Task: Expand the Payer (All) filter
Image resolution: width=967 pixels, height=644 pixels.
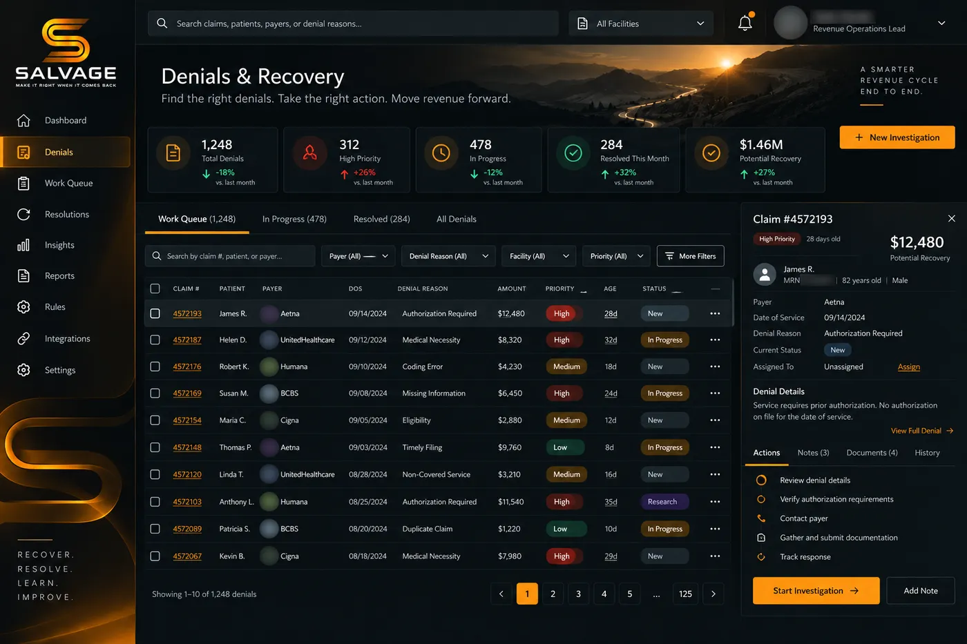Action: [358, 256]
